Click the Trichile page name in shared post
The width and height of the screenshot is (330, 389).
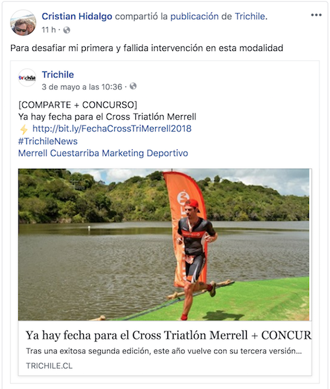[x=57, y=74]
